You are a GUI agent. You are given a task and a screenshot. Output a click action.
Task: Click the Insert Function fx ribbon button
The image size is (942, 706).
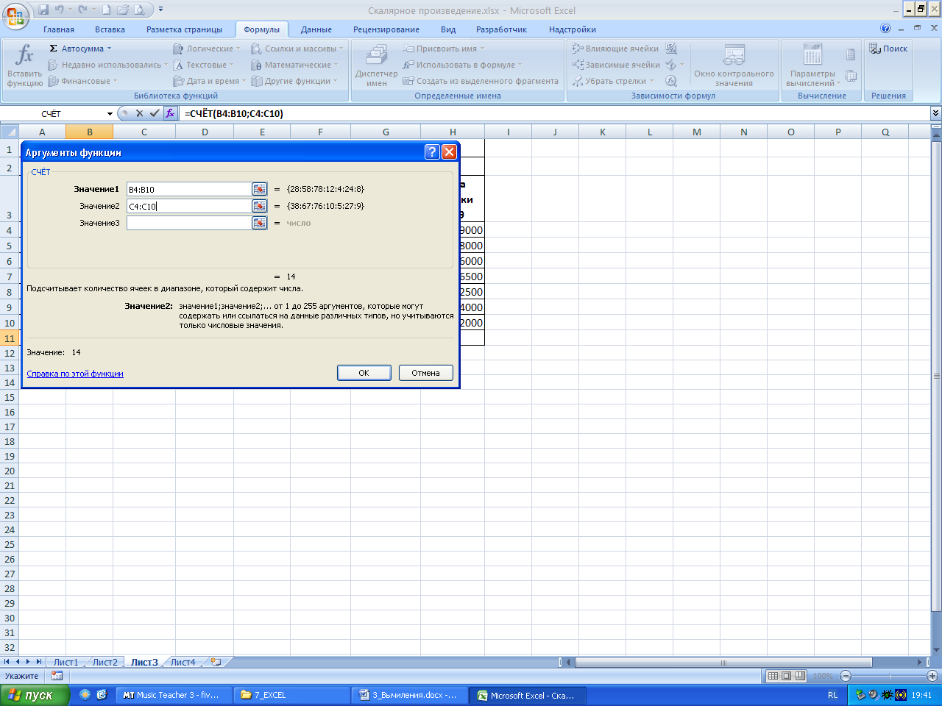click(25, 65)
